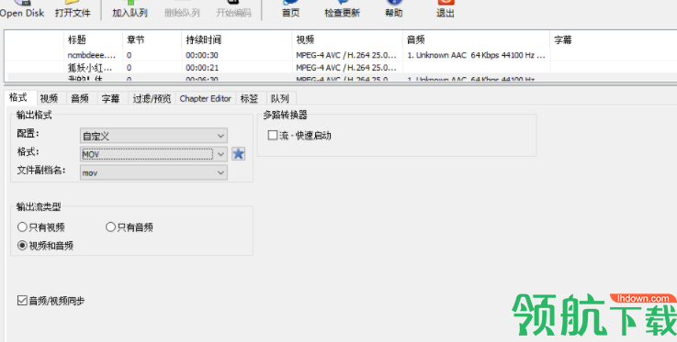
Task: Click the 持续时间 column header
Action: point(237,39)
